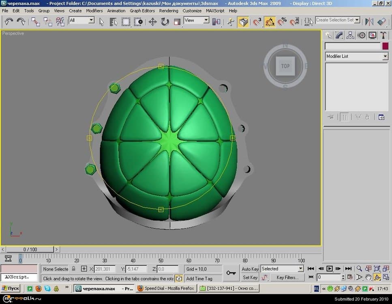Image resolution: width=392 pixels, height=304 pixels.
Task: Open the Modifiers menu
Action: (94, 11)
